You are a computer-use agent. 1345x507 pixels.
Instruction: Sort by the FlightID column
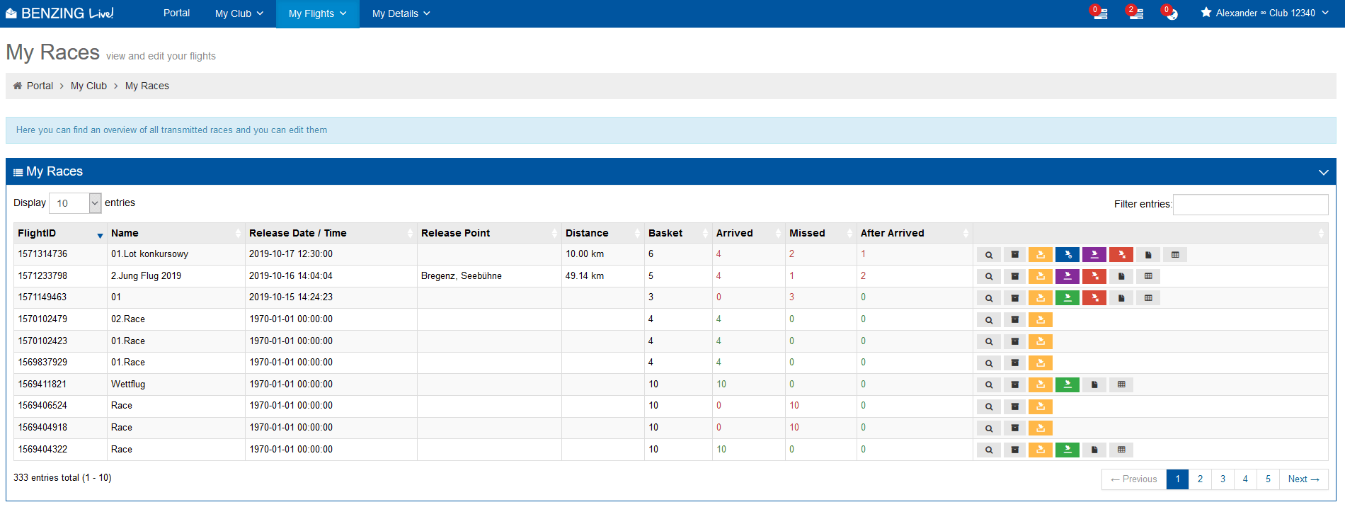point(60,233)
